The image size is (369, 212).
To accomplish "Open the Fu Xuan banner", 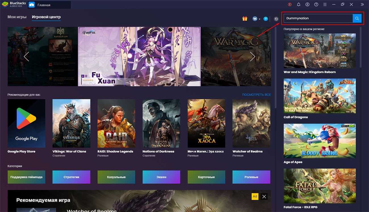I will tap(139, 57).
